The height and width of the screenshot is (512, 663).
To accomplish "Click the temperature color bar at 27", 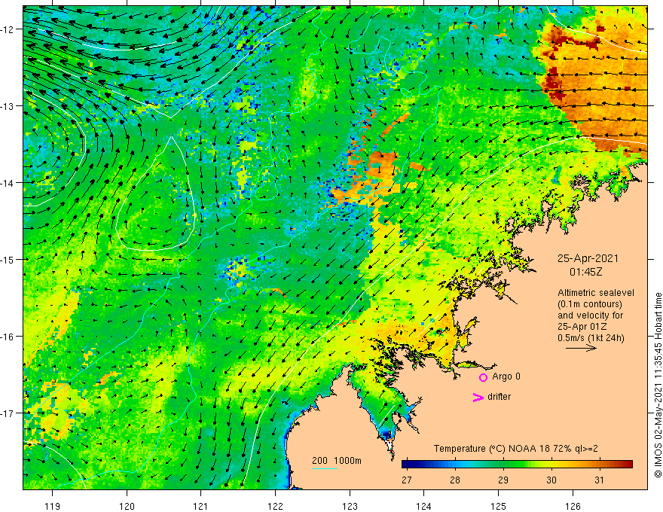I will tap(407, 465).
